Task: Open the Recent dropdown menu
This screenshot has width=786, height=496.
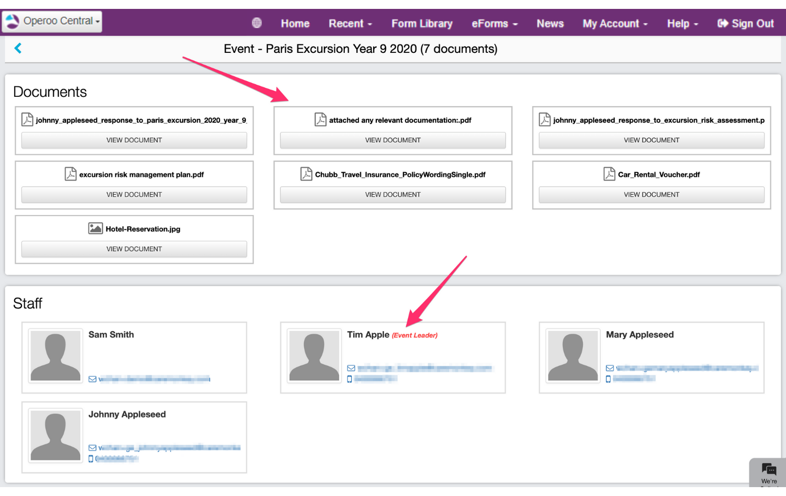Action: click(x=350, y=24)
